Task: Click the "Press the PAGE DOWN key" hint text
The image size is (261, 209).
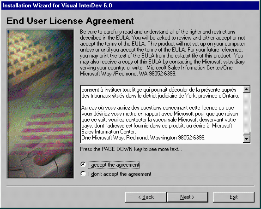Action: tap(131, 149)
